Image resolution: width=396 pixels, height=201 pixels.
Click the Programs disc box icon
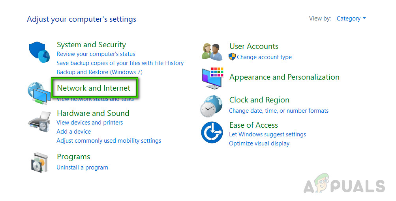[x=40, y=162]
